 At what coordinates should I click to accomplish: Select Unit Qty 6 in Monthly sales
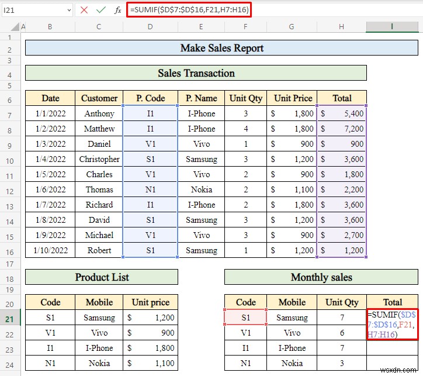(x=342, y=333)
